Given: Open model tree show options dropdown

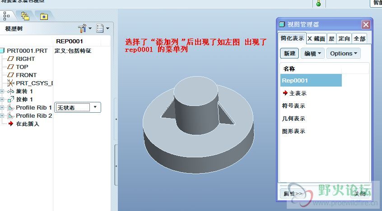Looking at the screenshot, I should 102,28.
